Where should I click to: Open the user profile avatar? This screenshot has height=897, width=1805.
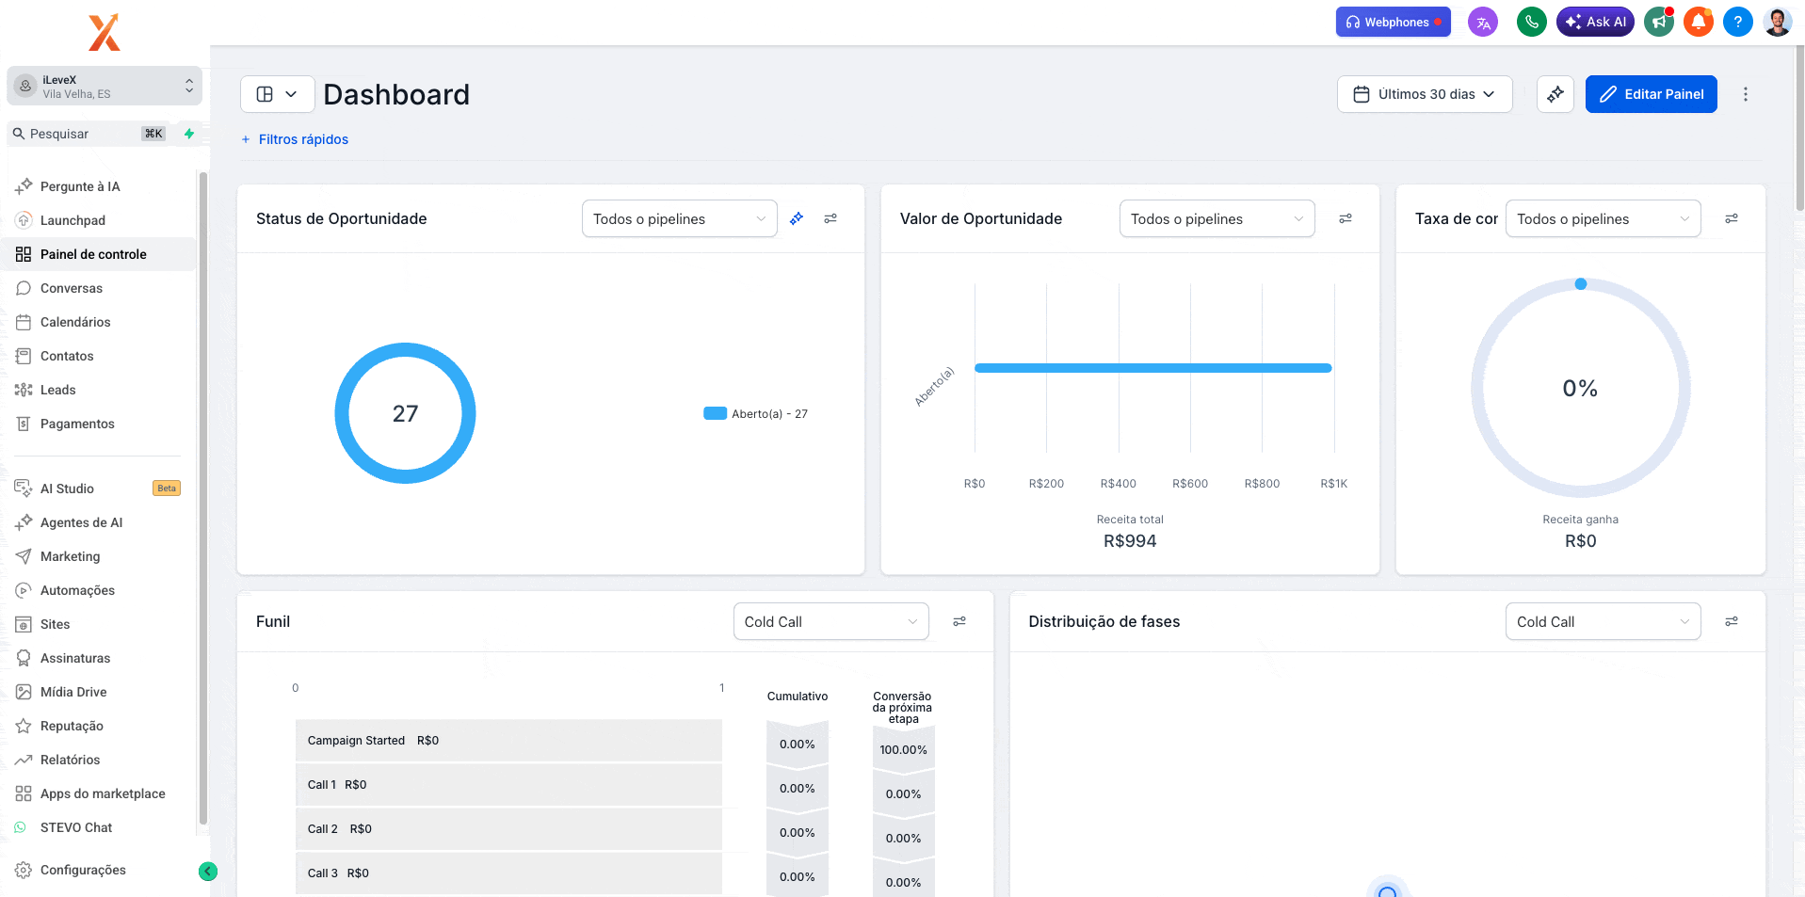[x=1778, y=22]
